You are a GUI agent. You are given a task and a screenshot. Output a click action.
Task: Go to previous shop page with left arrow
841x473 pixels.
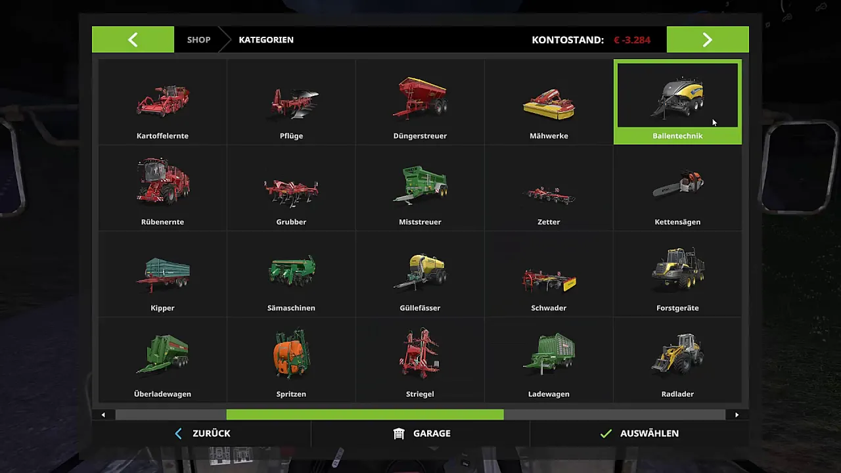tap(133, 39)
